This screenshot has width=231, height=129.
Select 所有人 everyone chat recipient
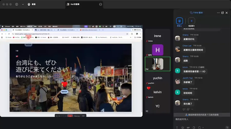[x=179, y=22]
